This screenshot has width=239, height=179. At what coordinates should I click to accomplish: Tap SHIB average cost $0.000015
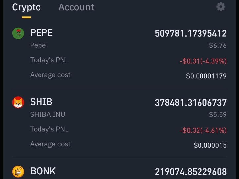[210, 145]
